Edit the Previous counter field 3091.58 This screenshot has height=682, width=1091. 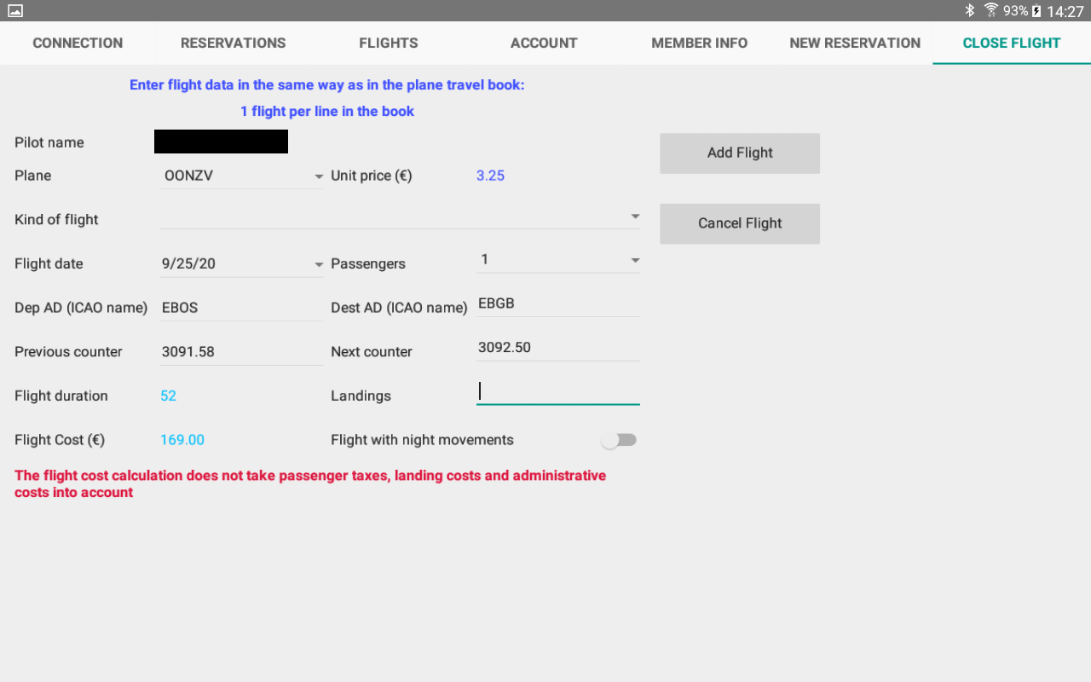[x=242, y=352]
